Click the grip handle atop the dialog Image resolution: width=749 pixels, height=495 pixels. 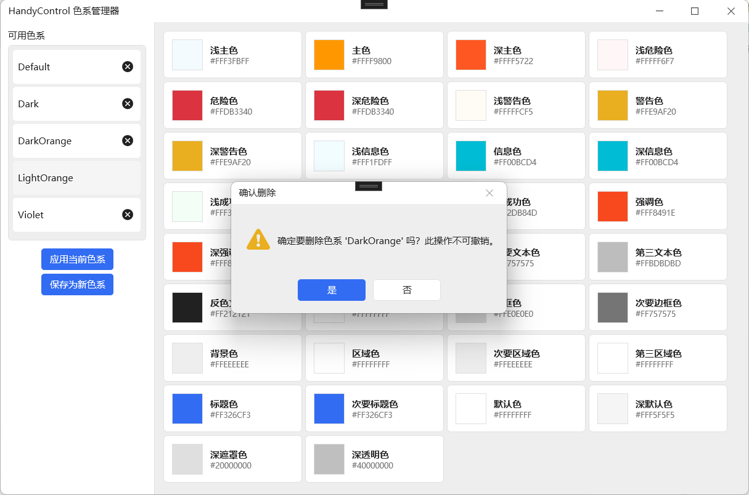coord(369,186)
